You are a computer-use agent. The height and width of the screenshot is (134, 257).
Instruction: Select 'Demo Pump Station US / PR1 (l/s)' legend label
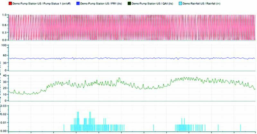coord(101,4)
